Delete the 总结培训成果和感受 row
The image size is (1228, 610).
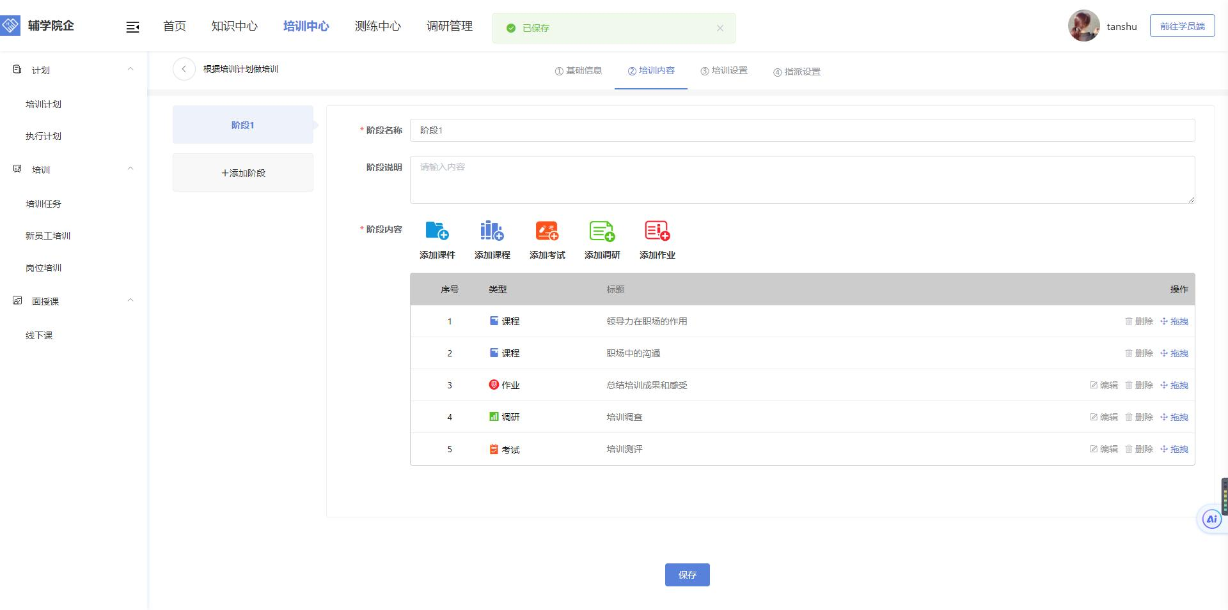coord(1139,385)
